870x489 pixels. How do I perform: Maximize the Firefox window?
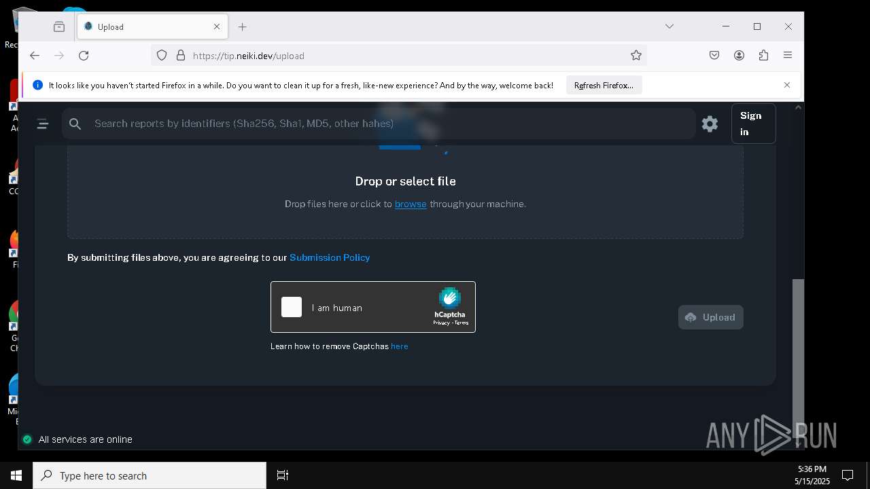(x=757, y=26)
